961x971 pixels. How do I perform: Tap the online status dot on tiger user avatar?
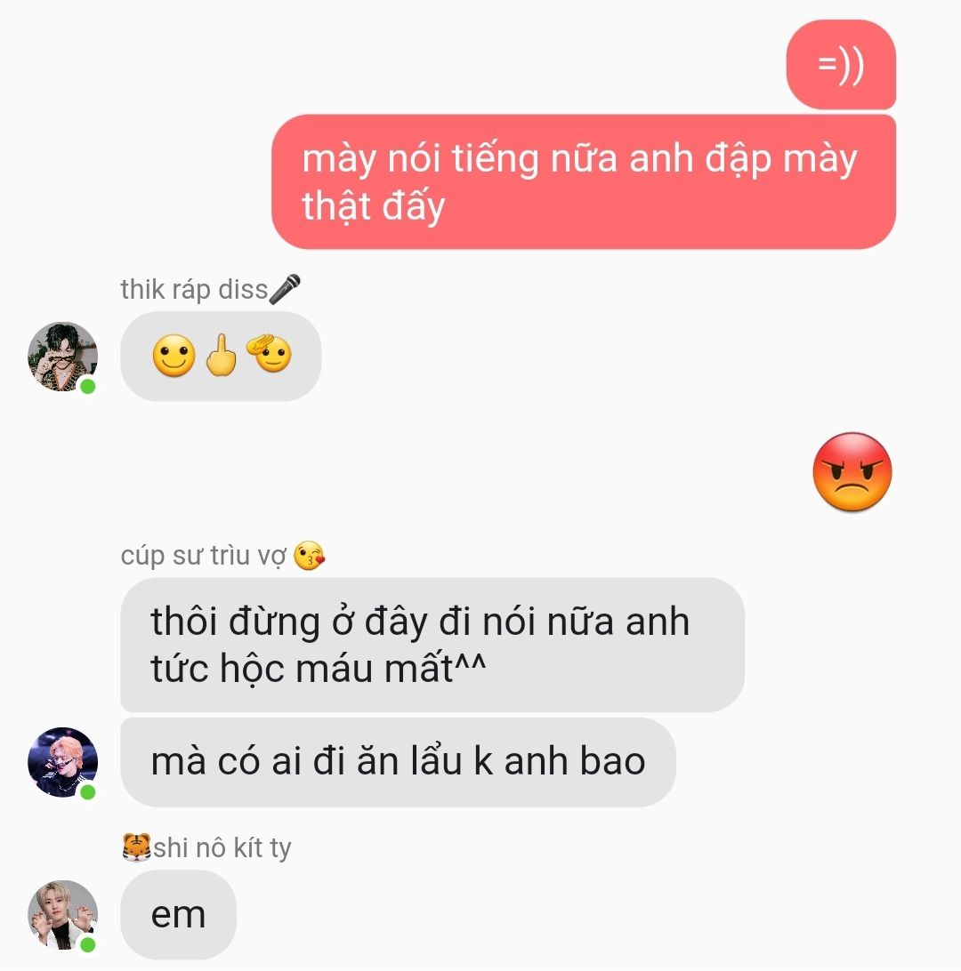click(x=88, y=944)
